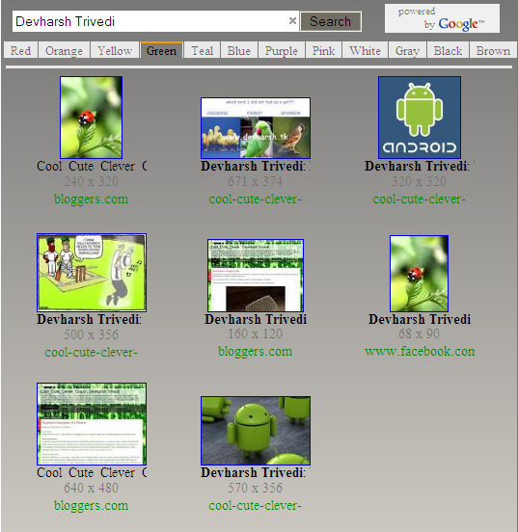This screenshot has height=532, width=518.
Task: Select the Teal color tab
Action: [203, 50]
